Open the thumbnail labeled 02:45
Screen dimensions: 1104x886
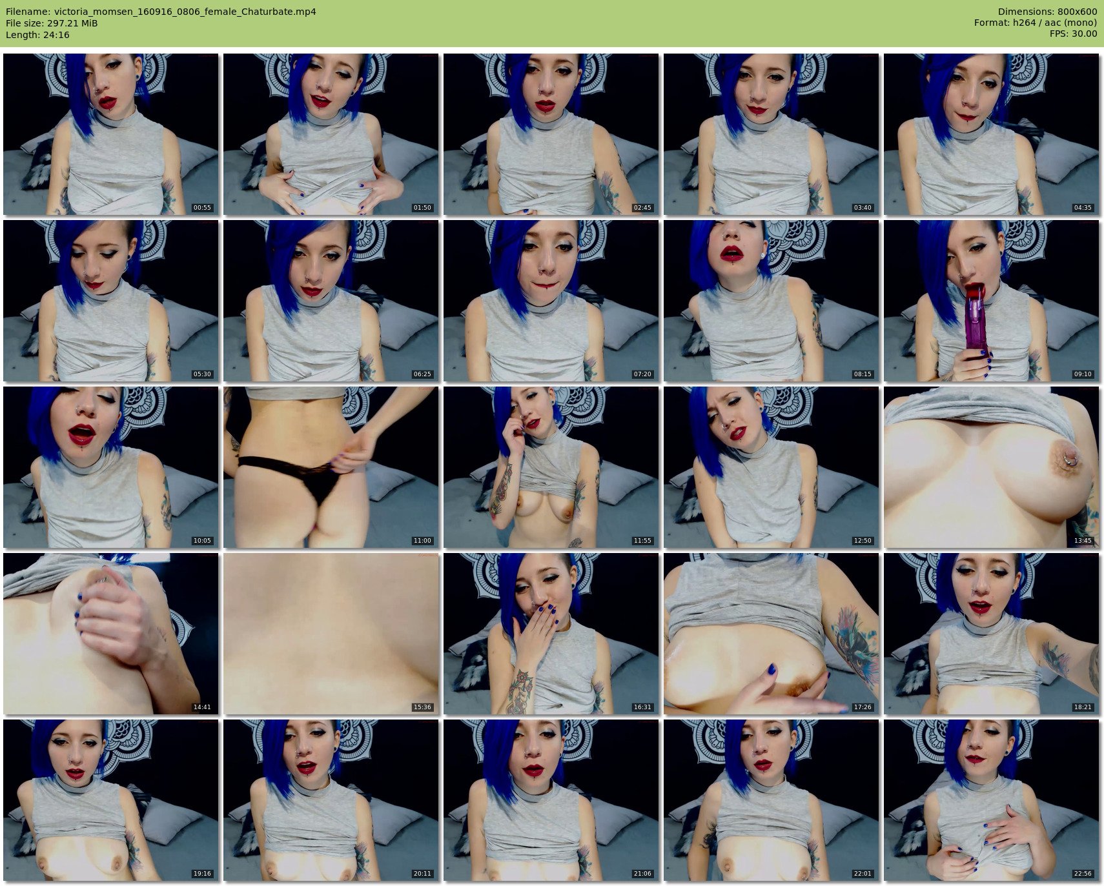[x=551, y=134]
